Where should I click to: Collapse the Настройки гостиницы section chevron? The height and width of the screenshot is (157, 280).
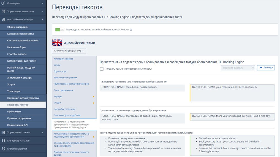coord(42,19)
